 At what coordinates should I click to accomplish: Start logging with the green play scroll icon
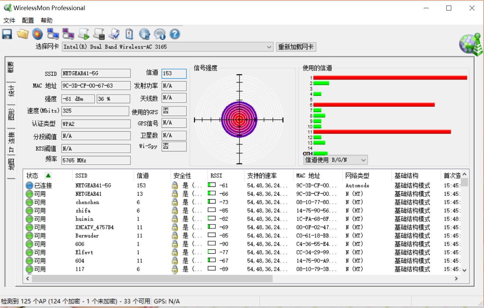point(84,34)
